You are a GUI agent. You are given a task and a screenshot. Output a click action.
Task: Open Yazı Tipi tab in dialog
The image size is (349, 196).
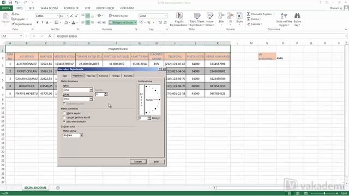(91, 76)
